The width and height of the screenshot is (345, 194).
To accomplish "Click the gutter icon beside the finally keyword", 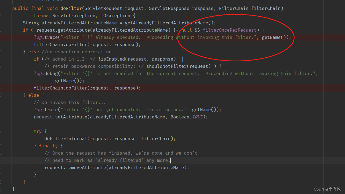I will [1, 145].
